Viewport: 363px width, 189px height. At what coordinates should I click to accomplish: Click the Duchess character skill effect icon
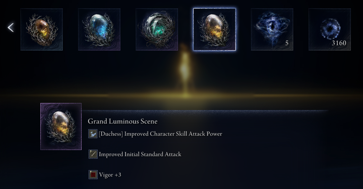[x=93, y=134]
